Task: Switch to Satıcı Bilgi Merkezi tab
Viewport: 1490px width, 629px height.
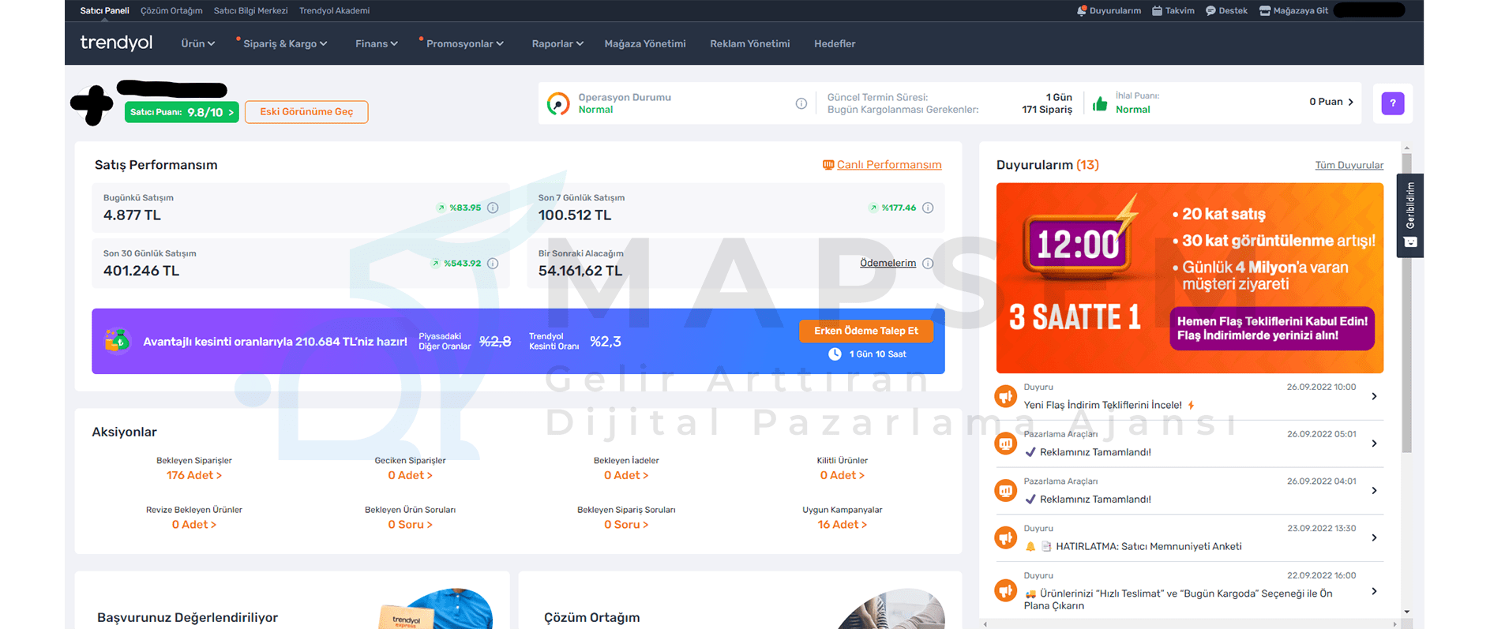Action: 250,11
